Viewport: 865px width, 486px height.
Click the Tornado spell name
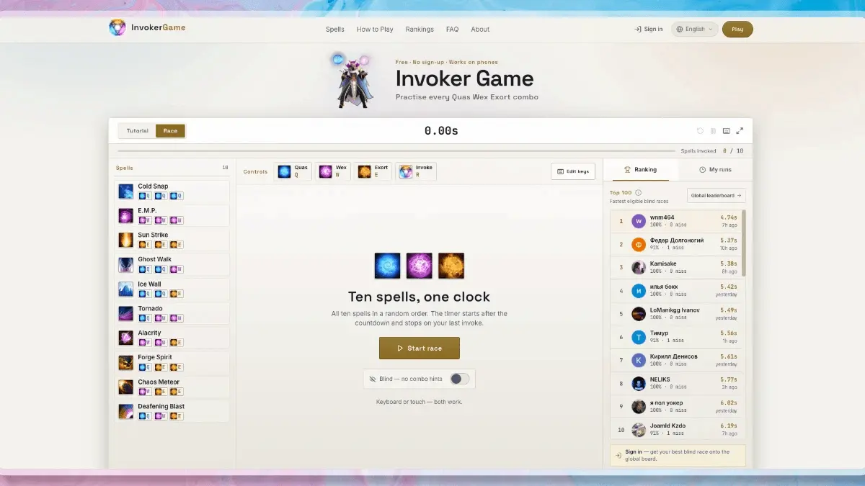(x=150, y=309)
